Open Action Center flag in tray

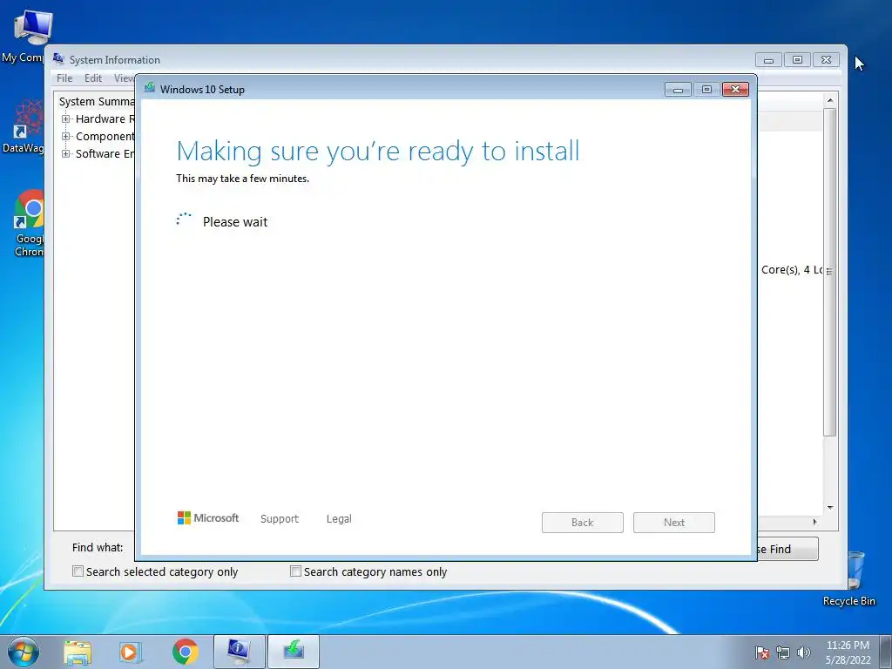pos(762,652)
